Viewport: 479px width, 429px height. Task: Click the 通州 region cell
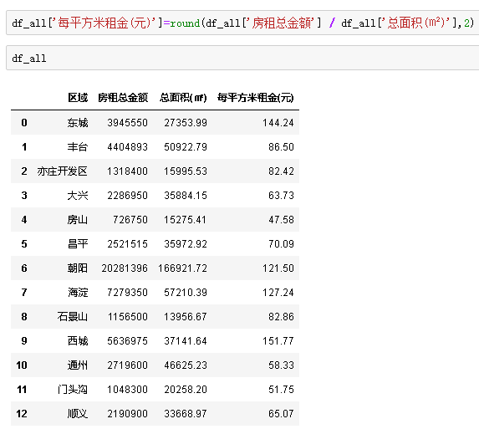coord(78,365)
